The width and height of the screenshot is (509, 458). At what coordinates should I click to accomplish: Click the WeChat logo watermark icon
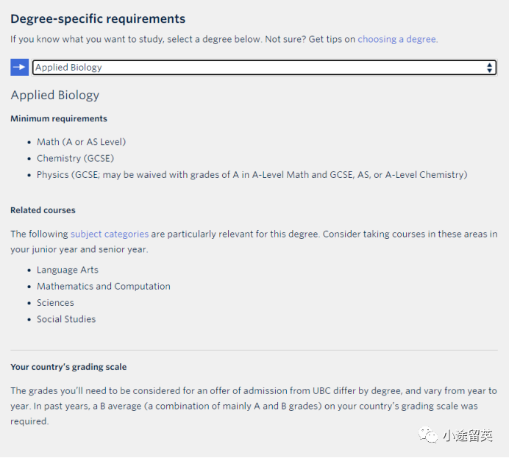click(x=428, y=434)
